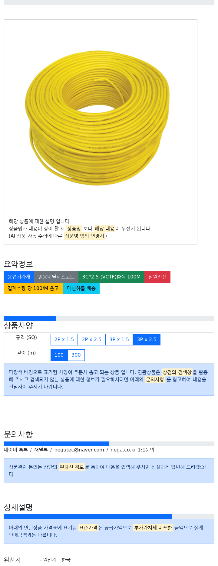218x566 pixels.
Task: Click the 용접기자재 blue tag
Action: click(19, 277)
